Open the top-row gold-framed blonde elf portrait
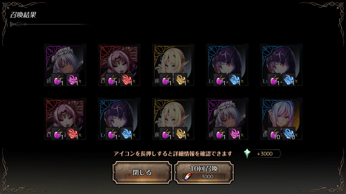Image resolution: width=346 pixels, height=194 pixels. coord(173,65)
